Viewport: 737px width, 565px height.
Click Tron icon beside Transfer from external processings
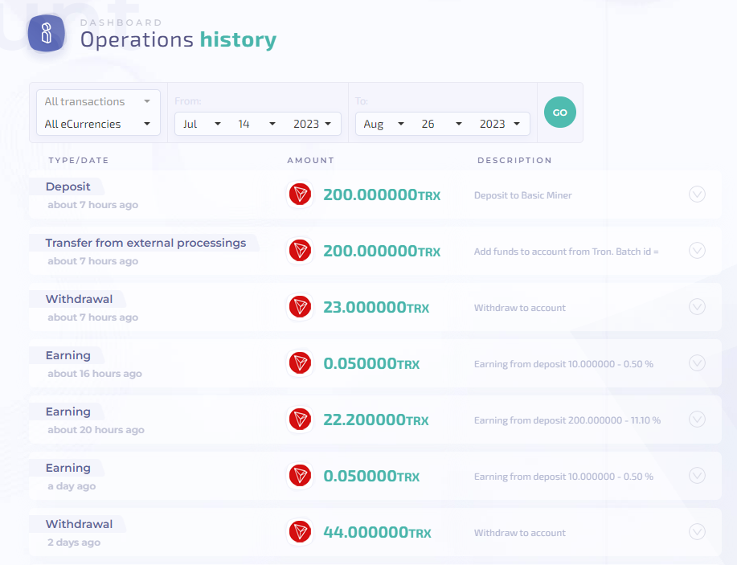(300, 251)
